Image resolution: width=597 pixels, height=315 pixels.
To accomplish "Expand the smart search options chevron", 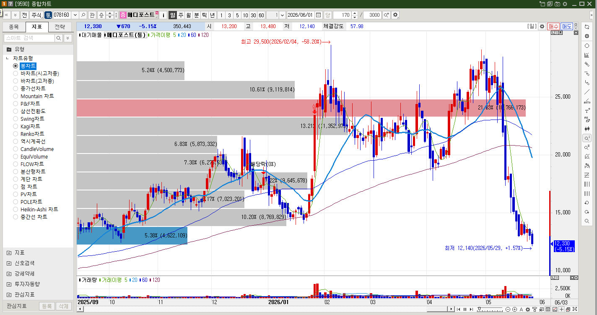I will pos(68,38).
